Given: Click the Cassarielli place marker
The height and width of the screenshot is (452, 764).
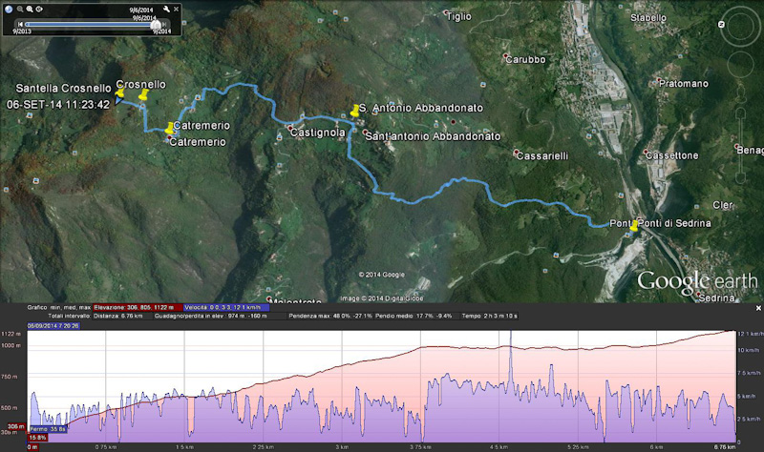Looking at the screenshot, I should click(518, 154).
